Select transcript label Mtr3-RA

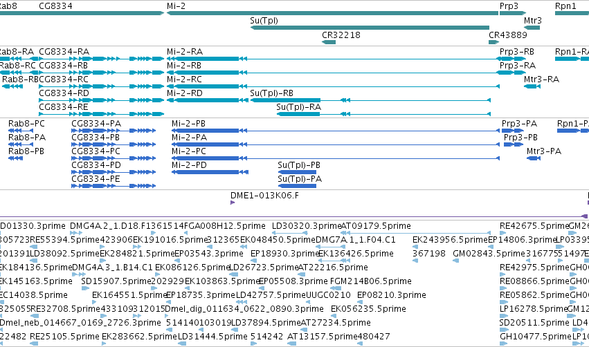pos(542,79)
